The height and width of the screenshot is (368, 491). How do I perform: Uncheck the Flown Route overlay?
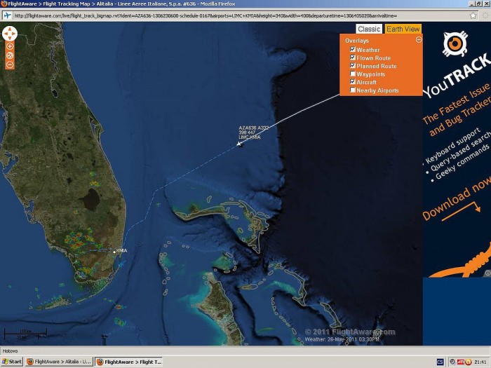pyautogui.click(x=353, y=57)
